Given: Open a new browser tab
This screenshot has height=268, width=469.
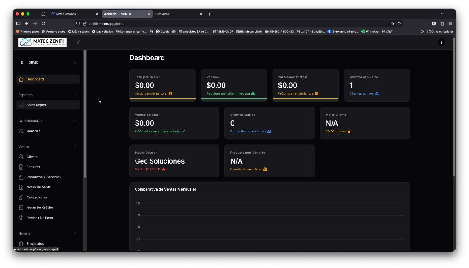Looking at the screenshot, I should (209, 14).
